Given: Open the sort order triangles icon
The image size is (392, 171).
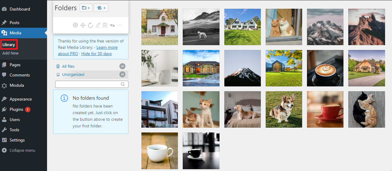Looking at the screenshot, I should pos(112,25).
